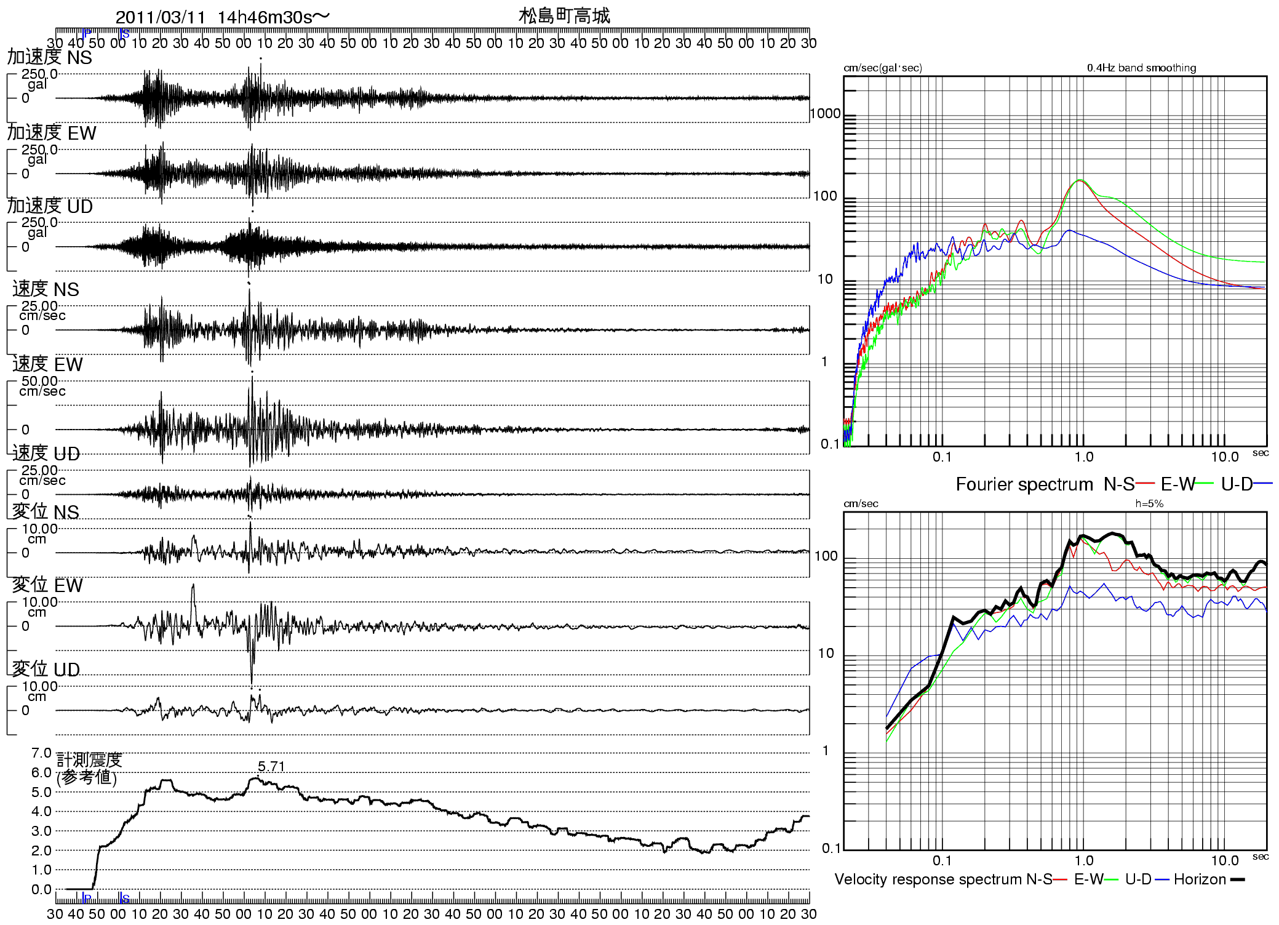Select the 加速度 NS trace label

pos(49,57)
